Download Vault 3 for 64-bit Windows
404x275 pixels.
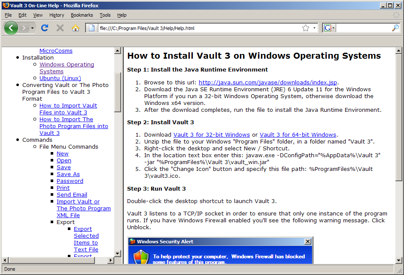click(x=298, y=135)
